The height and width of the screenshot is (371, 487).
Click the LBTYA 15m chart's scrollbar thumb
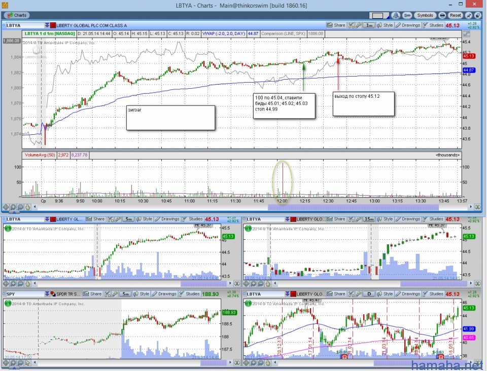(x=434, y=283)
